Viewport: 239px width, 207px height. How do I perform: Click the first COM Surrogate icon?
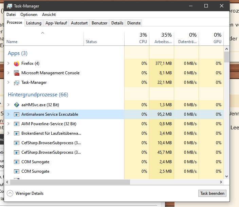pyautogui.click(x=17, y=162)
